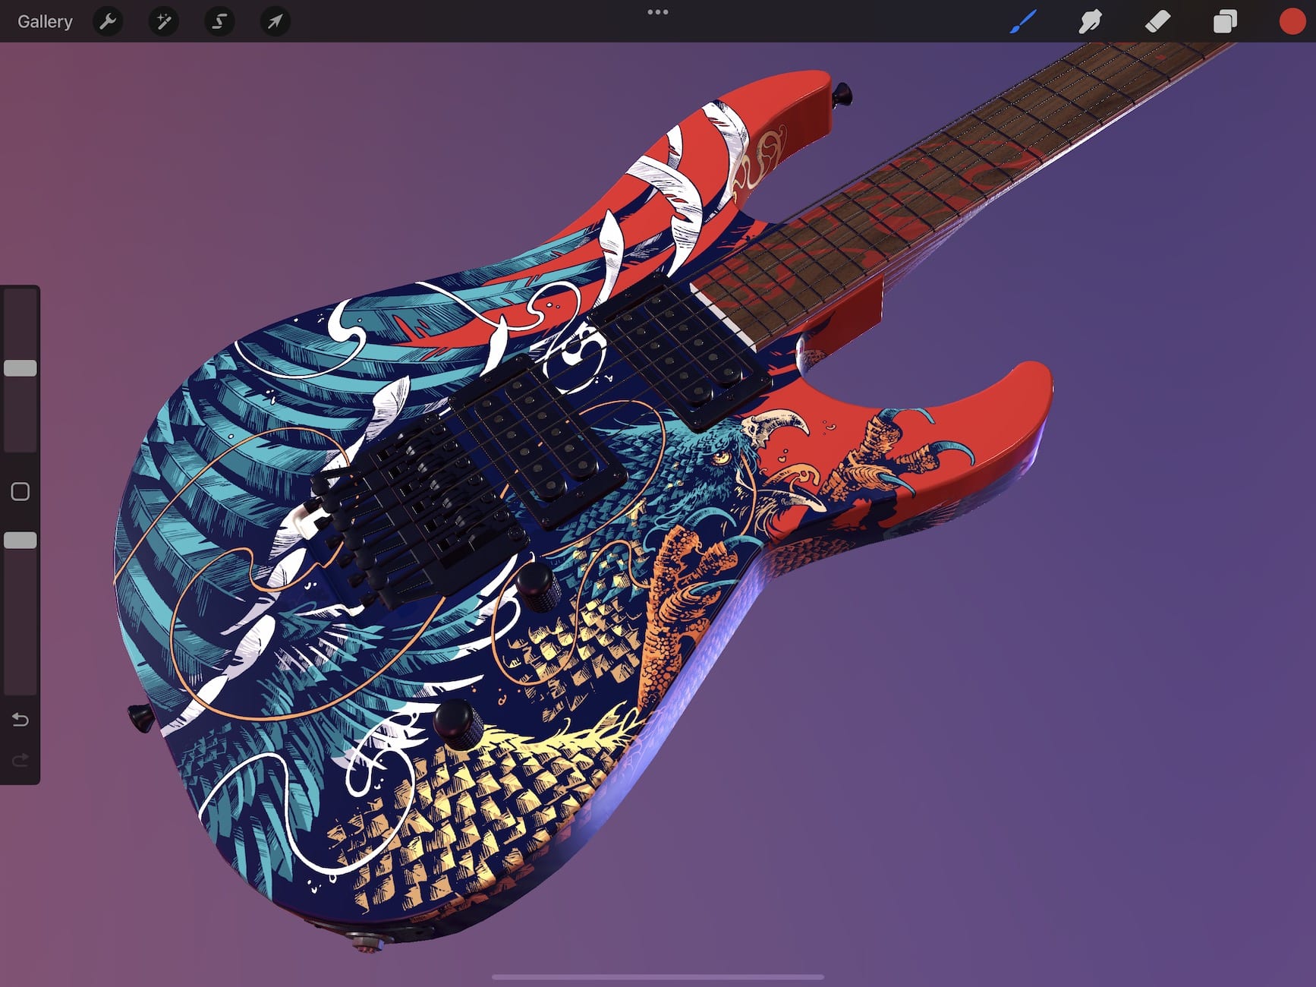Open the red active color swatch

pos(1292,21)
